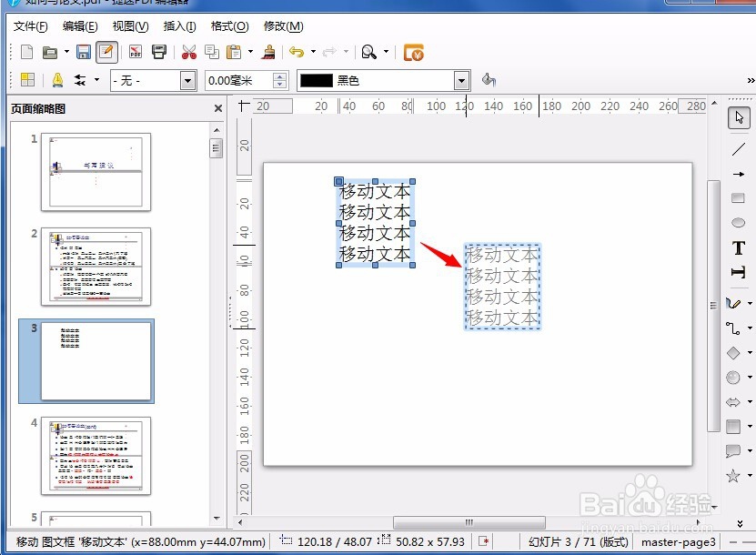The image size is (756, 555).
Task: Click the thumbnail panel scrollbar handle
Action: click(x=216, y=148)
